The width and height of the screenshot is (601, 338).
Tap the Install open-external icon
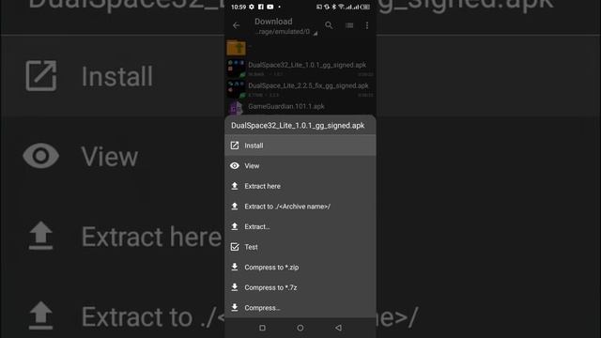coord(235,146)
